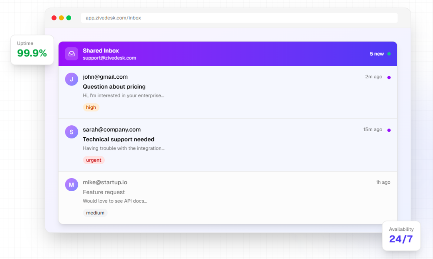Select mike's 'Feature request' message row
433x259 pixels.
(104, 192)
